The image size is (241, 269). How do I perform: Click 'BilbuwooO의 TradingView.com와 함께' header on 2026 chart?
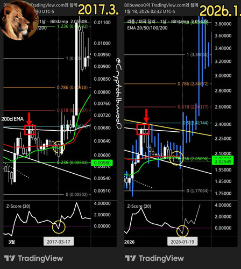(x=161, y=5)
